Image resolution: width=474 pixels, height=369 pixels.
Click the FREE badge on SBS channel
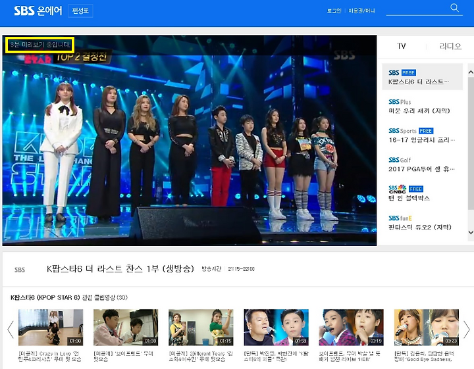pos(408,73)
